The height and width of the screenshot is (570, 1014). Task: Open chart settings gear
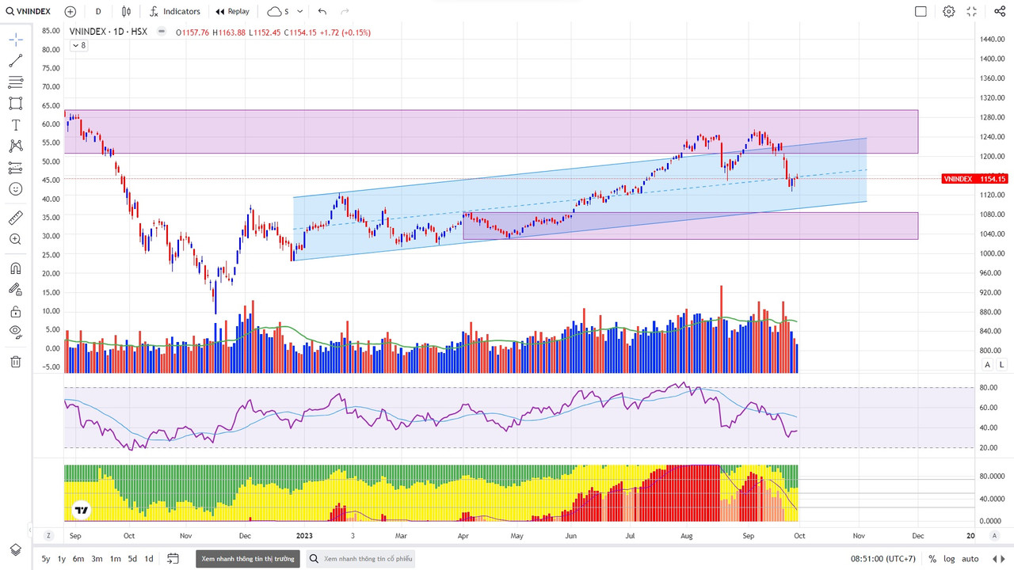point(949,11)
